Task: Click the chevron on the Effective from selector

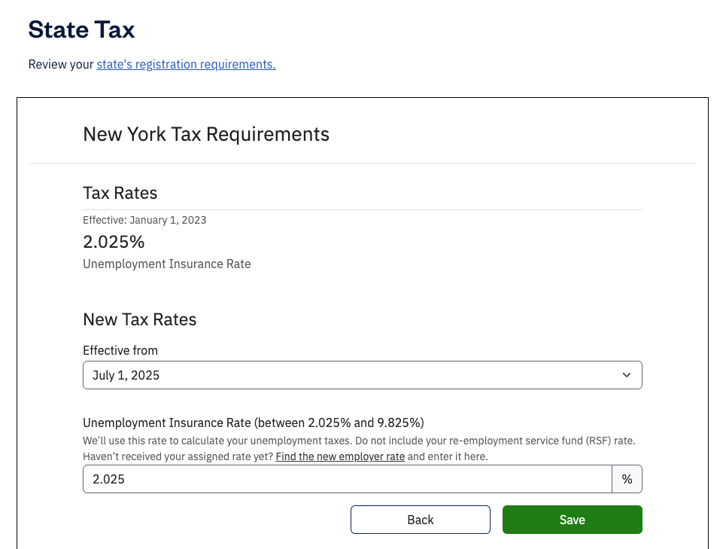Action: coord(627,374)
